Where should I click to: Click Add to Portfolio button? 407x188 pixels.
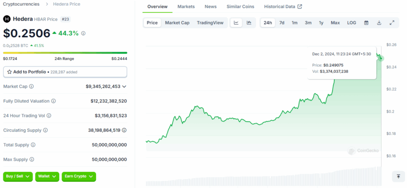(x=65, y=72)
